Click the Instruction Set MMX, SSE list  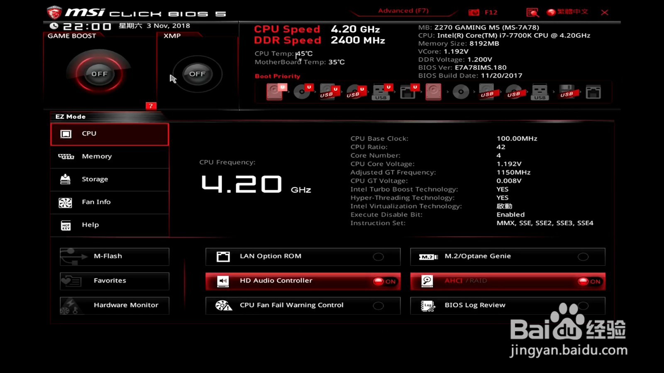click(545, 223)
